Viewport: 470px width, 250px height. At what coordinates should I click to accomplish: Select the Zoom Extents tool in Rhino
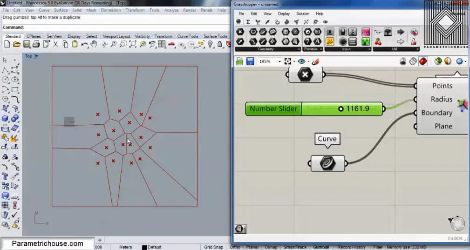pyautogui.click(x=133, y=44)
